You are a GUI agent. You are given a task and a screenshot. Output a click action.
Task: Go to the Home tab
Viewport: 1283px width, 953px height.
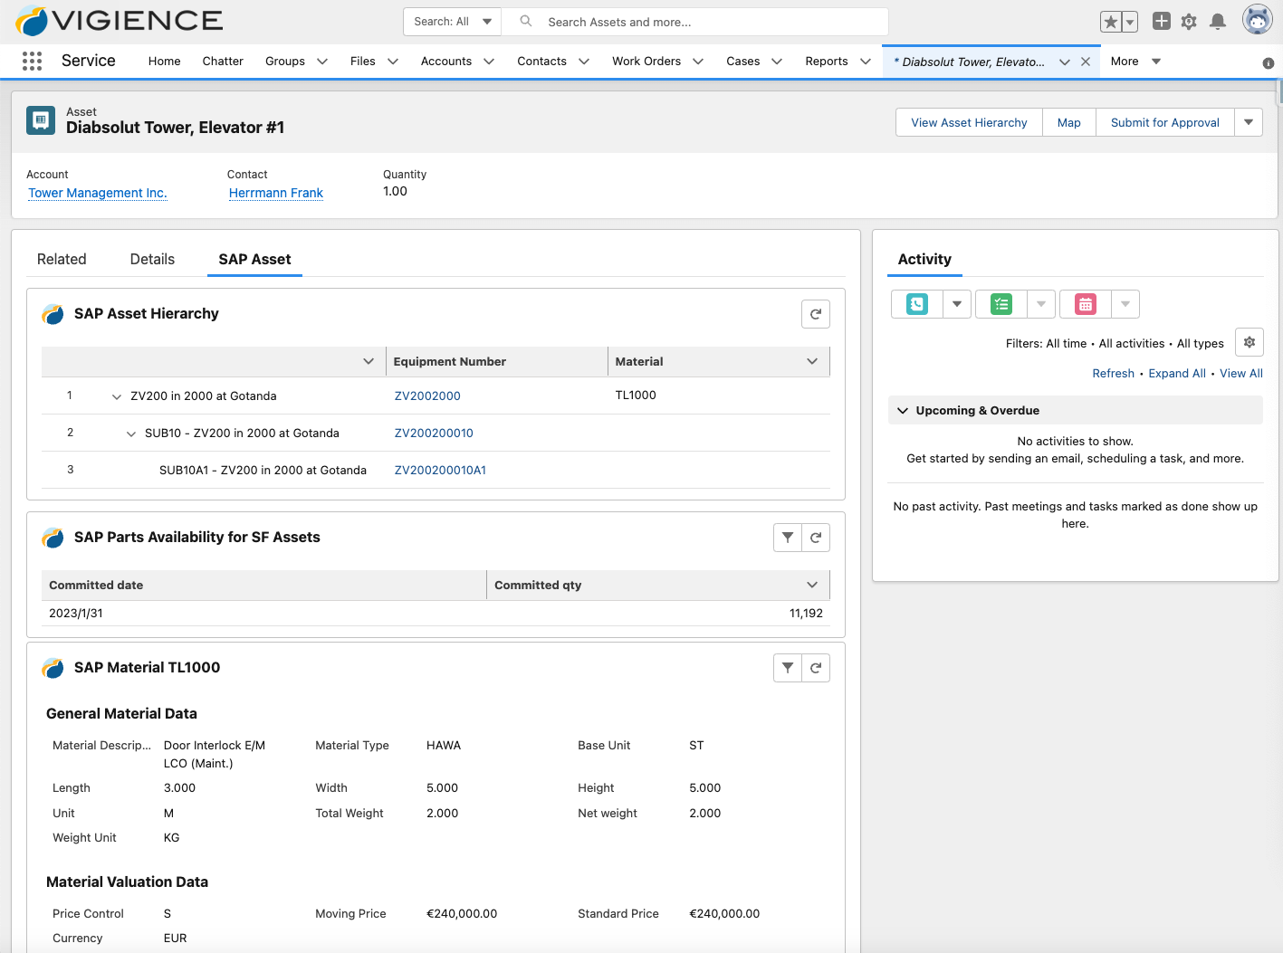164,61
